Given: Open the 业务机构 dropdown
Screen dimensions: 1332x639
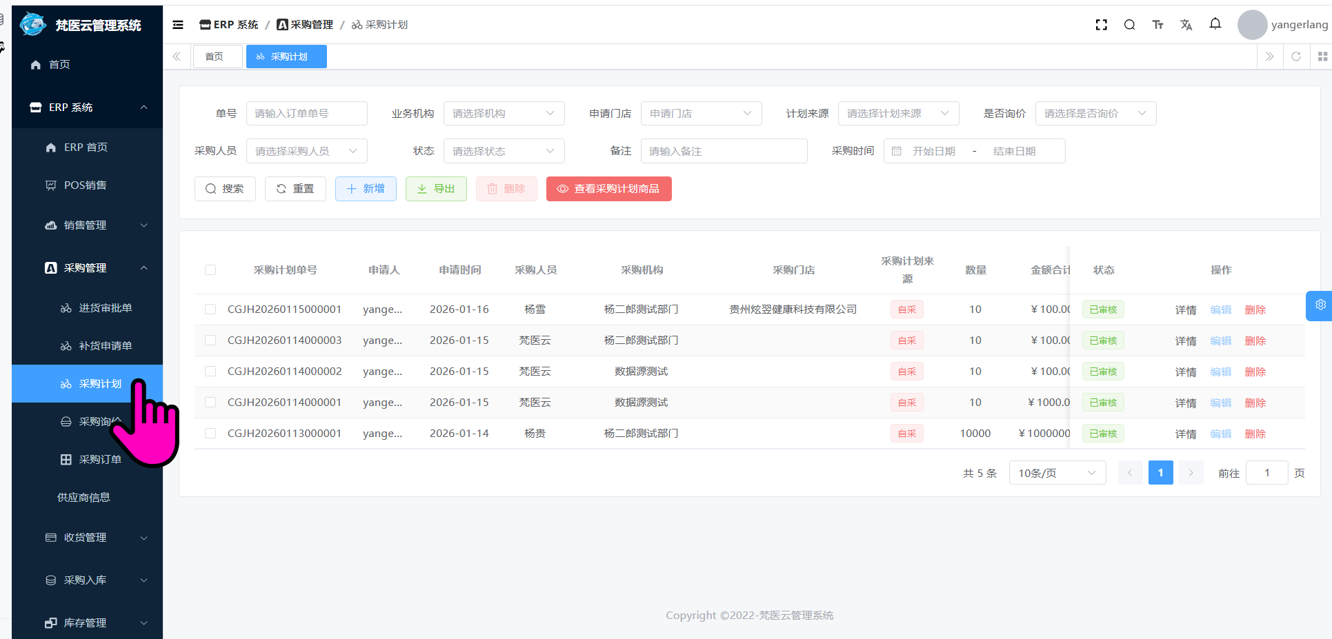Looking at the screenshot, I should pos(504,114).
